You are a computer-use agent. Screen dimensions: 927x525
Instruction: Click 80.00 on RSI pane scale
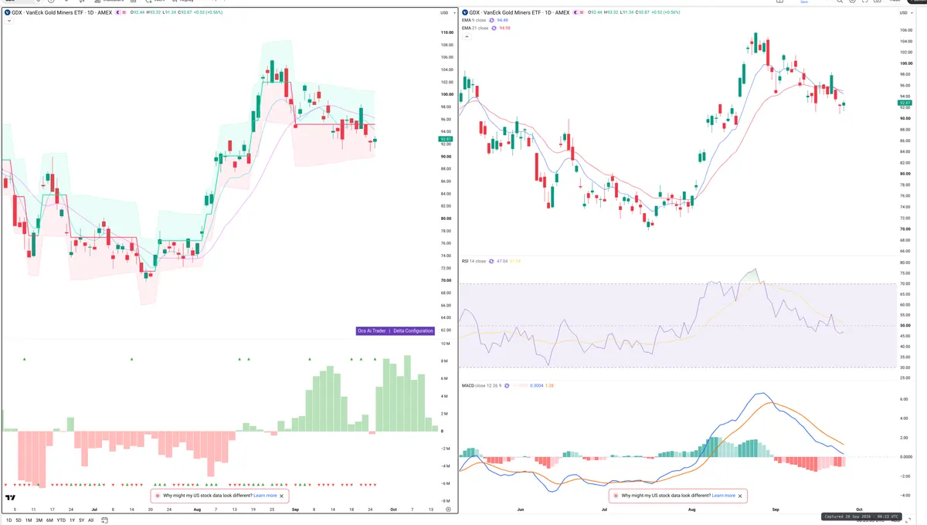point(904,263)
